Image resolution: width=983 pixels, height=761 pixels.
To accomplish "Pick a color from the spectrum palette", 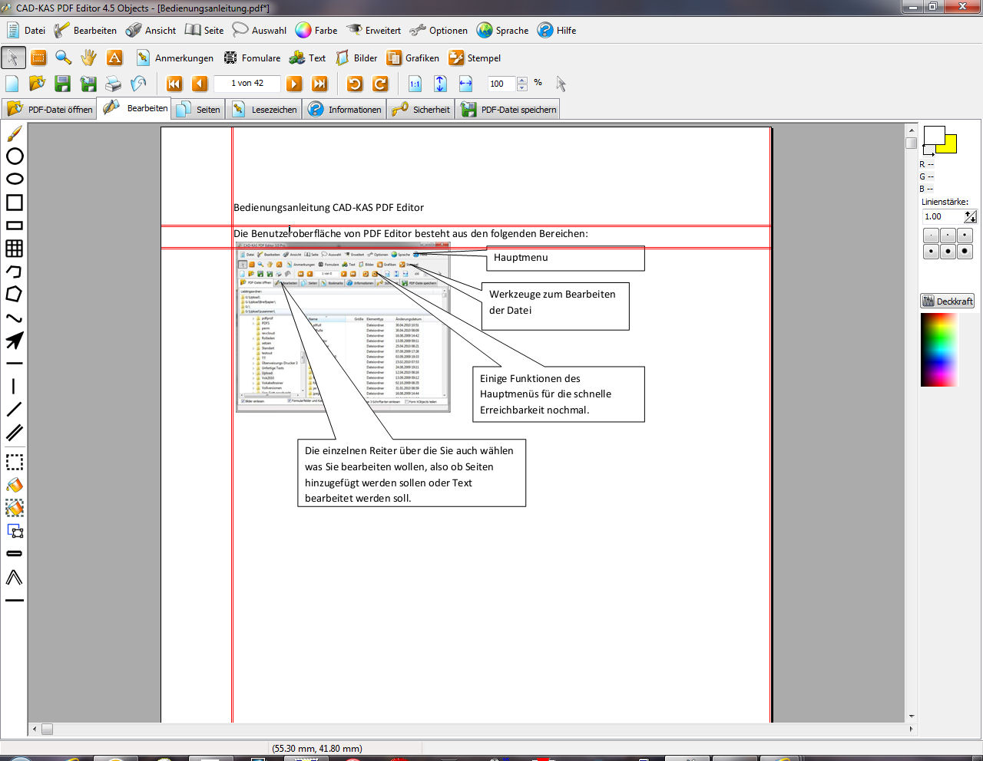I will tap(940, 350).
